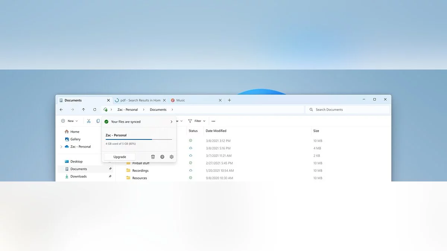Click the cloud status icon dated 3/8/2021 5:16 PM
The height and width of the screenshot is (251, 447).
191,148
